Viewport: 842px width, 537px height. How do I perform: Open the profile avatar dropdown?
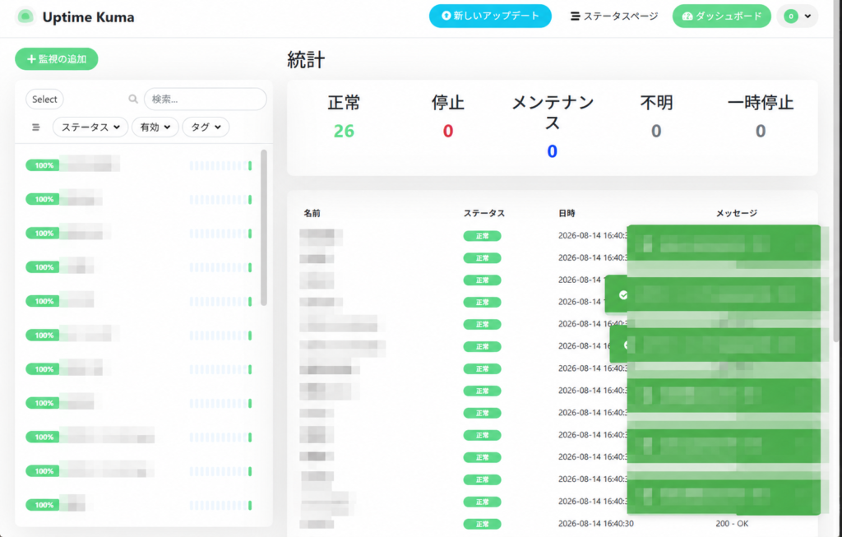tap(798, 16)
